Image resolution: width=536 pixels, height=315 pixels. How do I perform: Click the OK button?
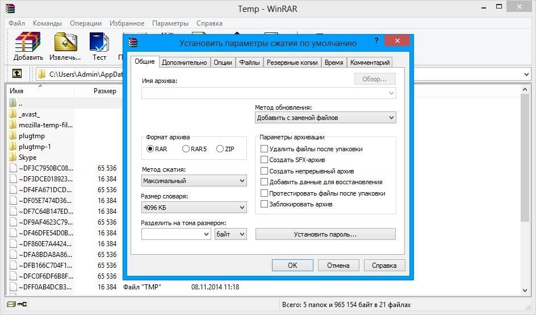[x=292, y=266]
